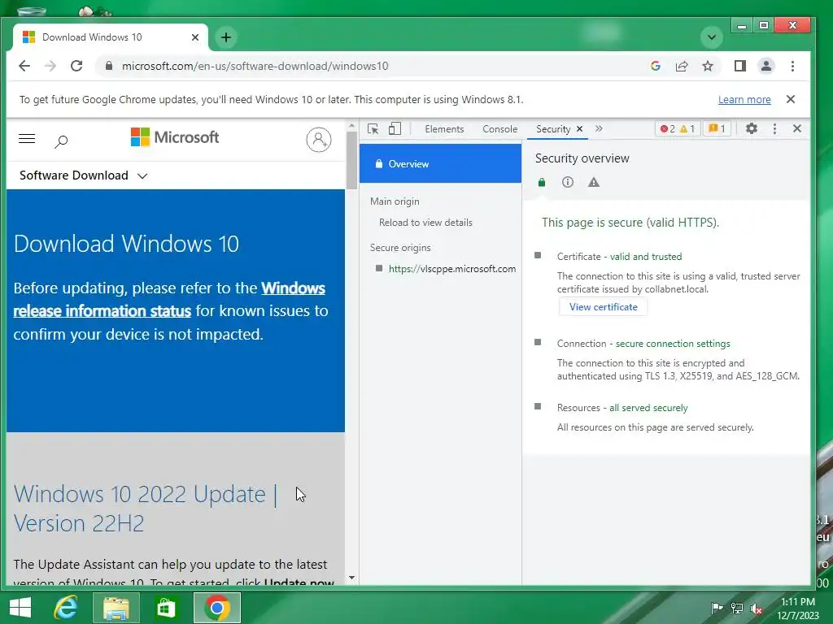Open Chrome's three-dot menu
The width and height of the screenshot is (833, 624).
792,66
